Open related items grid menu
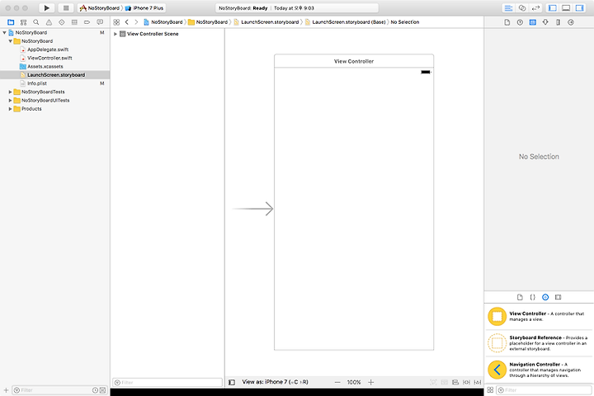 [116, 22]
